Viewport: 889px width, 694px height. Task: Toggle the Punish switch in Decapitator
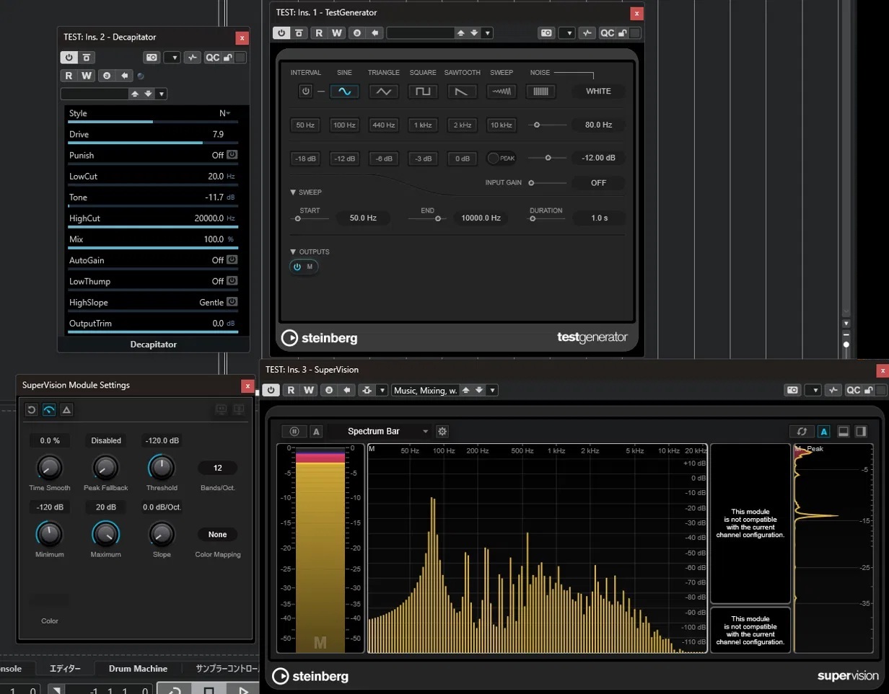pyautogui.click(x=232, y=155)
